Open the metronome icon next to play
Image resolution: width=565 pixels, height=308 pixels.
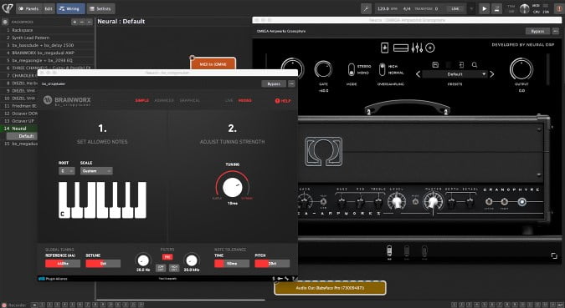(497, 8)
